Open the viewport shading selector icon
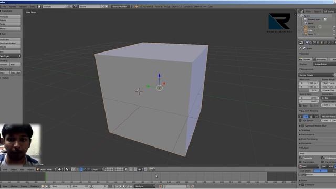This screenshot has width=336, height=189. click(x=61, y=169)
